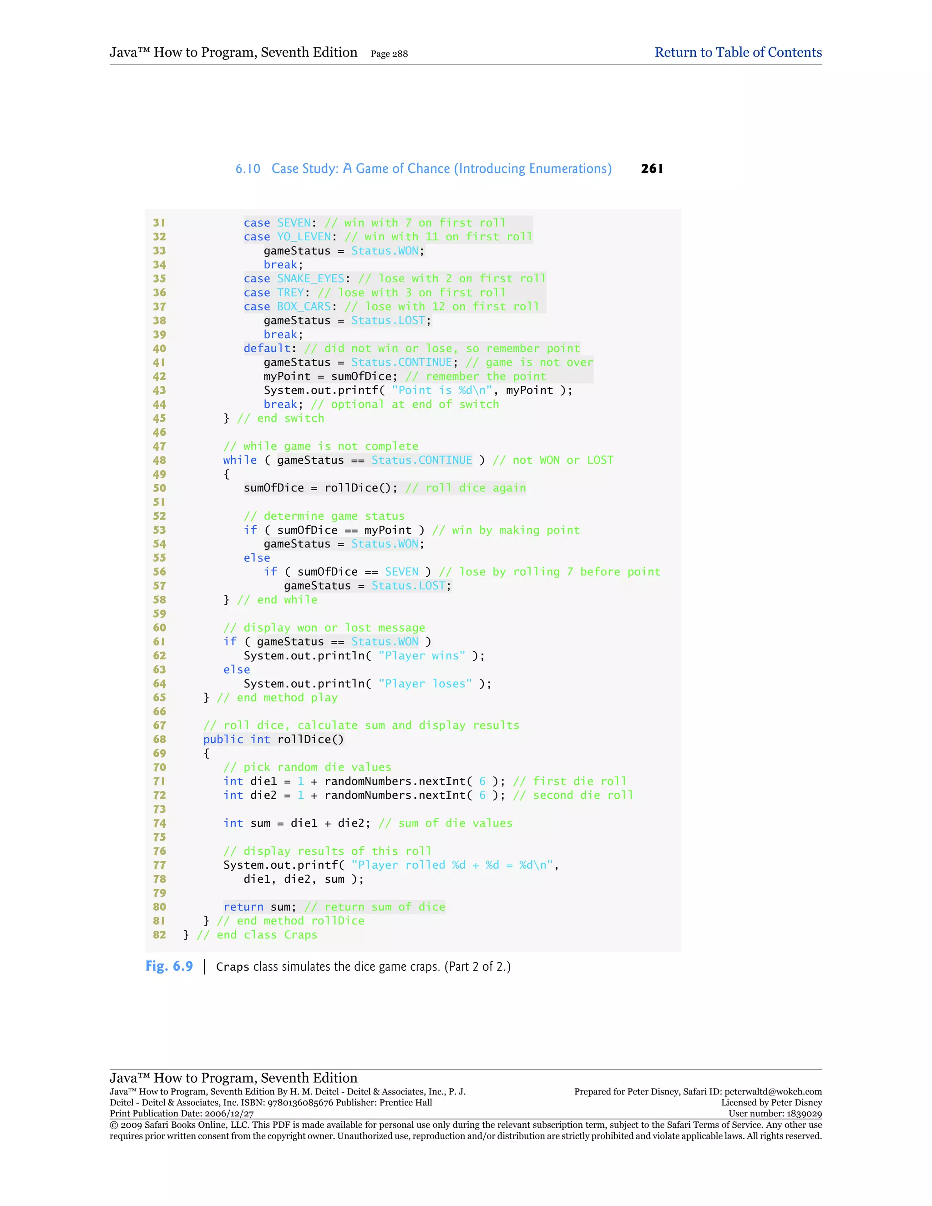Click 'Status.WON' on line 33
Screen dimensions: 932x1206
click(384, 251)
